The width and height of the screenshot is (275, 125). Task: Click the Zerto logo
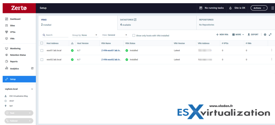(x=19, y=8)
